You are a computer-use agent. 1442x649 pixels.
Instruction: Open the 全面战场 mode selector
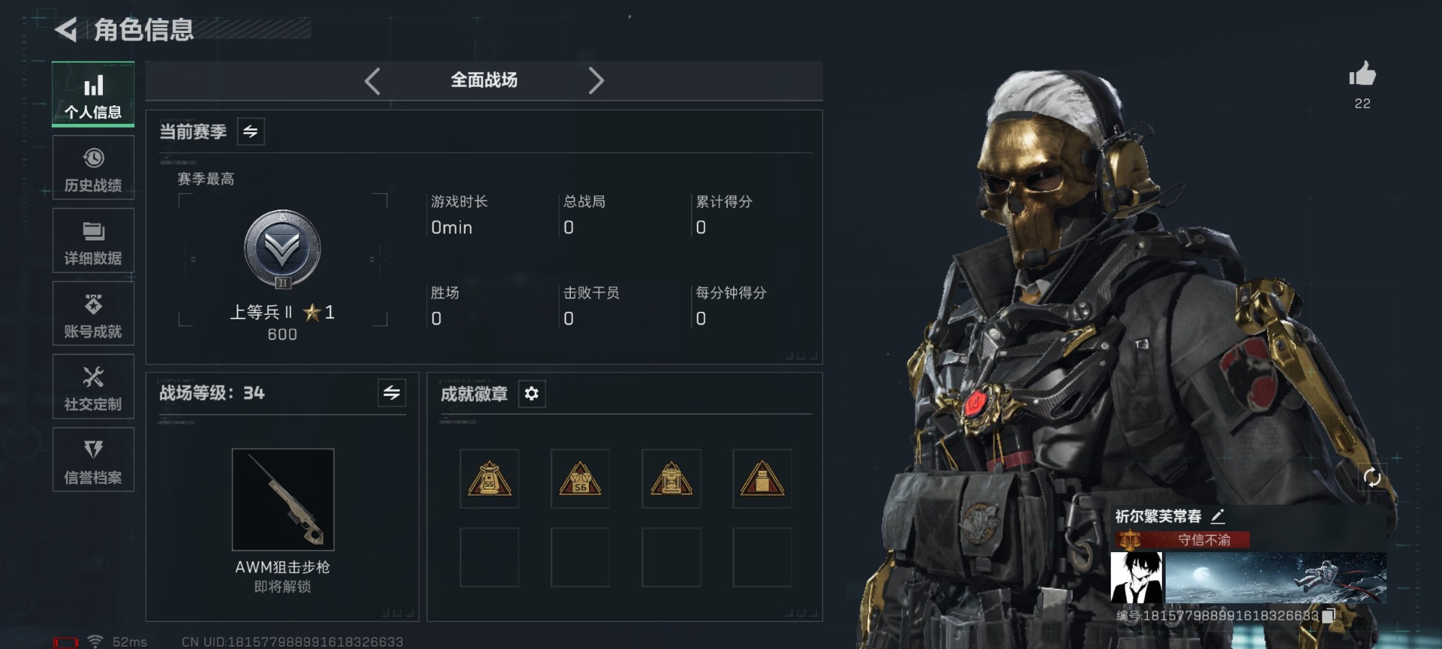(x=484, y=80)
